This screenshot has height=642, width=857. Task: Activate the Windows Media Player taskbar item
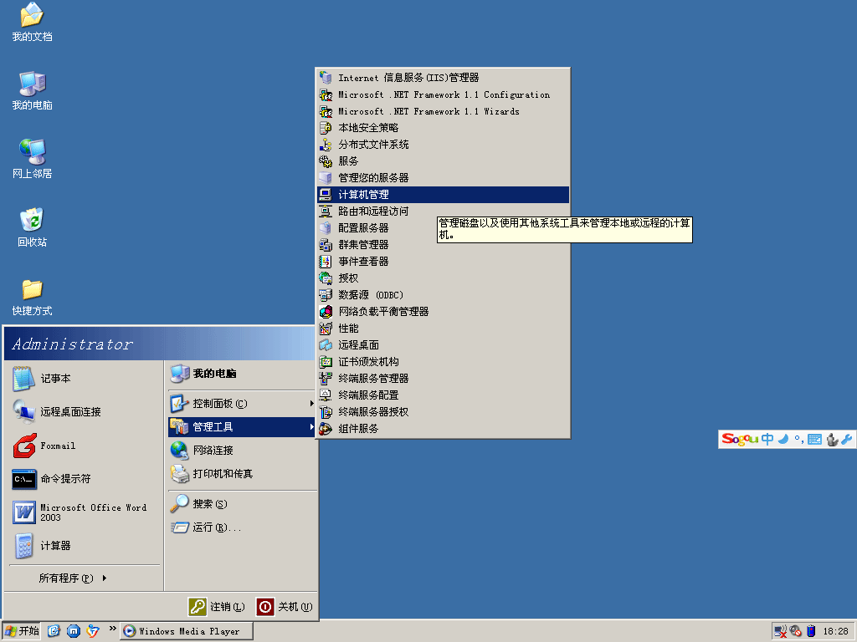184,631
